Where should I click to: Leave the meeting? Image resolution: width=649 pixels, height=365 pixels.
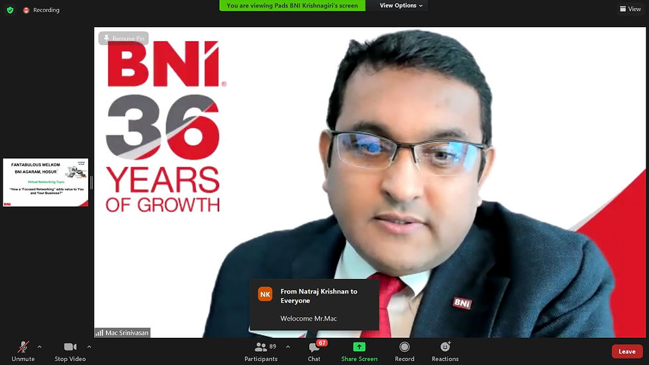[x=626, y=351]
